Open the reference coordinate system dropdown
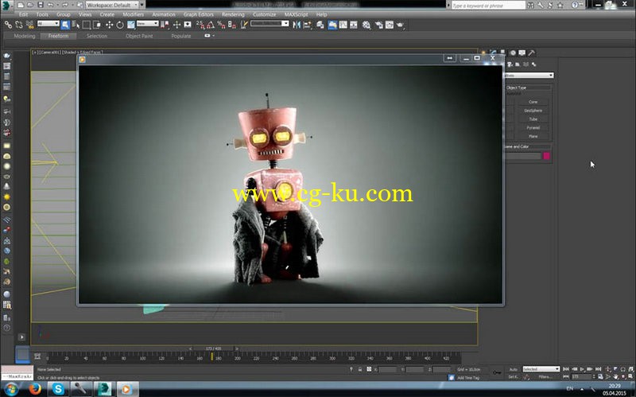Screen dimensions: 636x397 click(147, 24)
